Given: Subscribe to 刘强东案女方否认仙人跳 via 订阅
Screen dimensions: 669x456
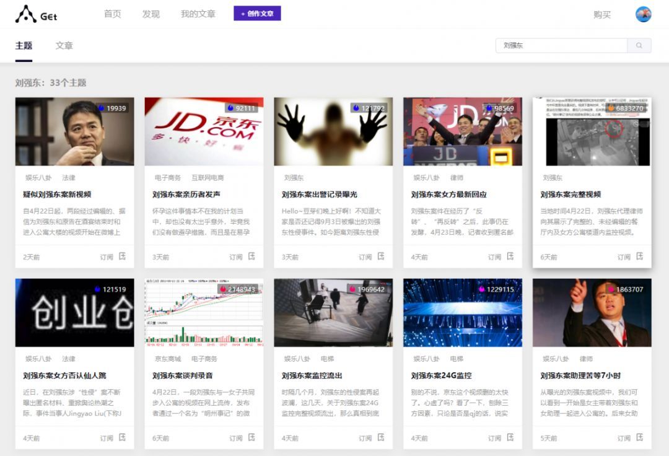Looking at the screenshot, I should pos(107,438).
